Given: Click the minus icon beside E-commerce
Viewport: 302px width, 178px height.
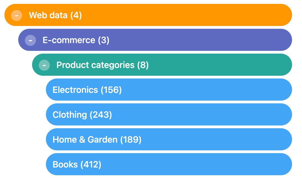Looking at the screenshot, I should (x=30, y=40).
